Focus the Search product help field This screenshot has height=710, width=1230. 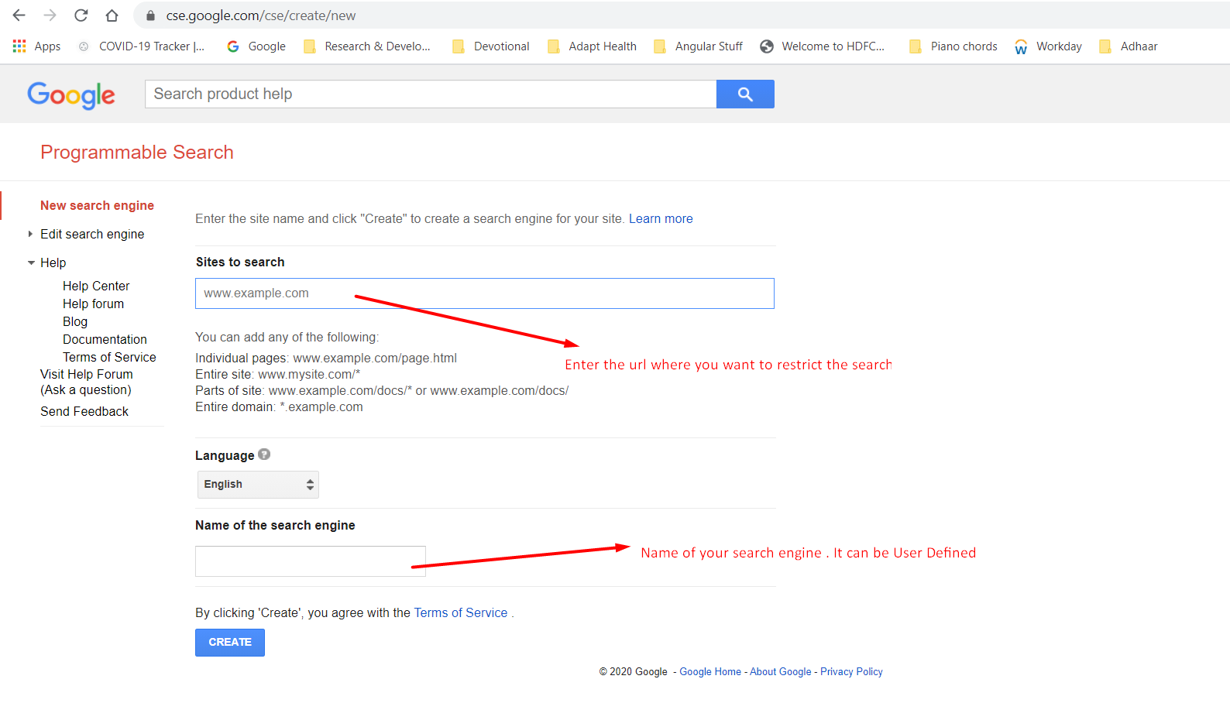tap(431, 94)
